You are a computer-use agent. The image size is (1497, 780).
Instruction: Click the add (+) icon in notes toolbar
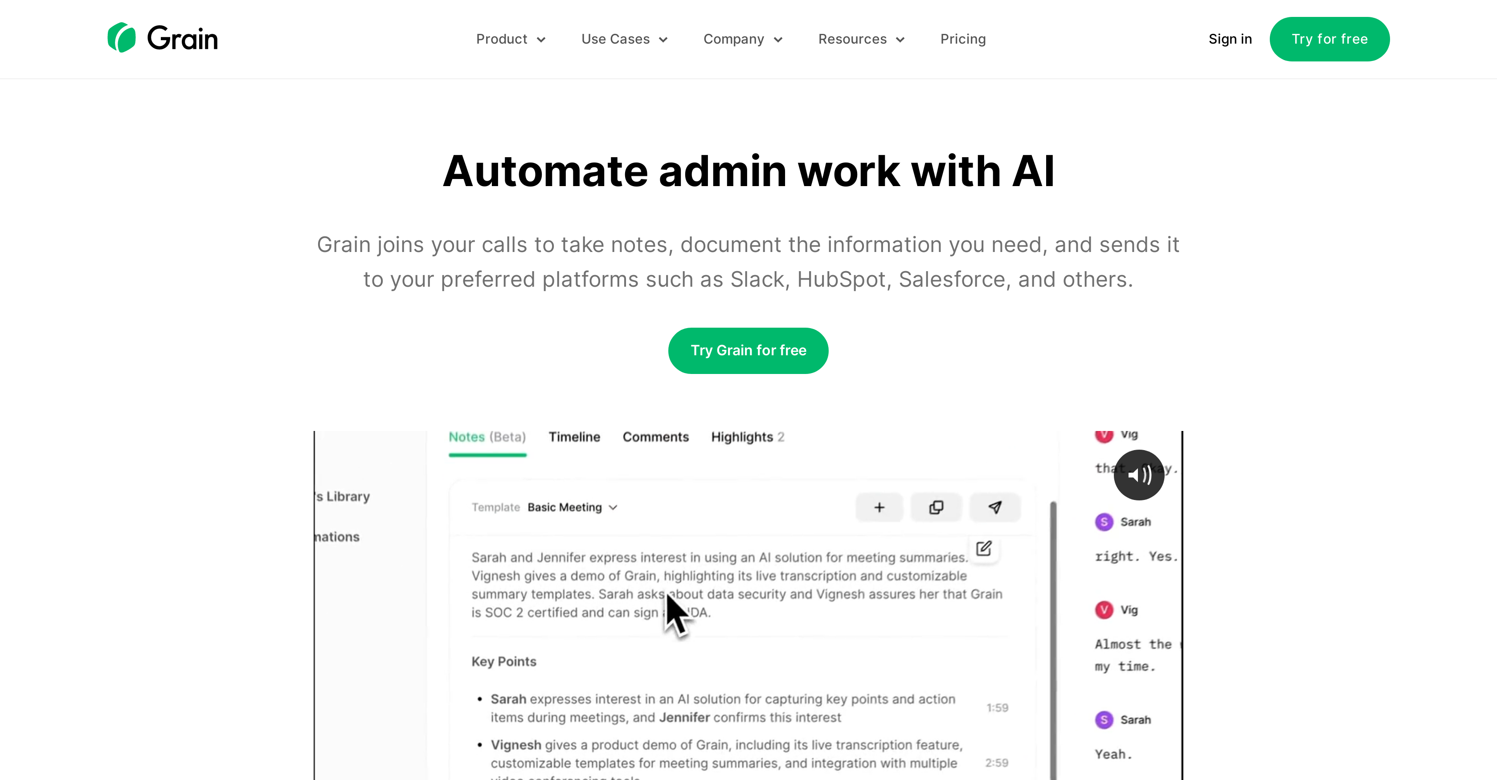pos(878,507)
